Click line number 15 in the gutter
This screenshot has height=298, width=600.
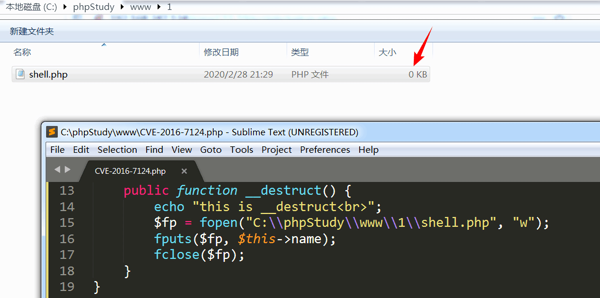tap(67, 223)
